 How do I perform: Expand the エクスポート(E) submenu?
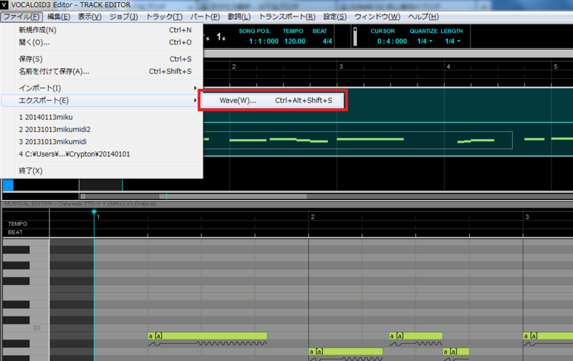102,100
